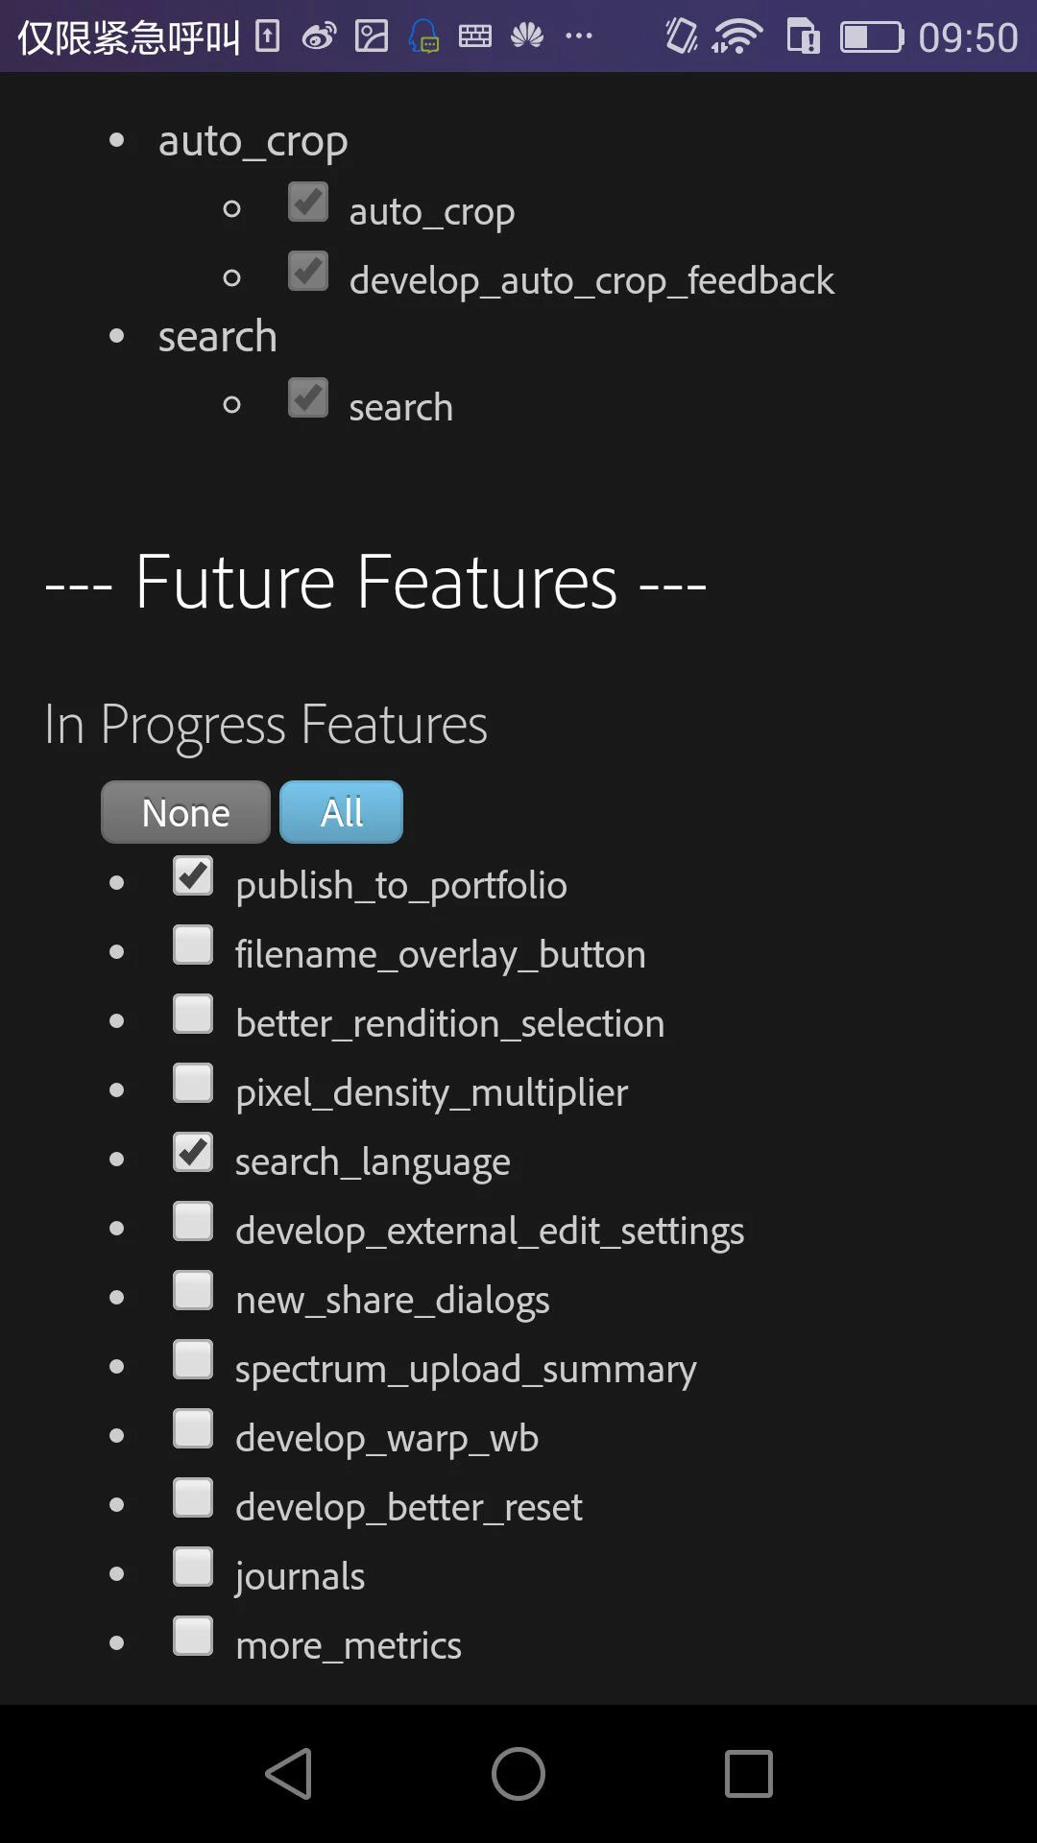The height and width of the screenshot is (1843, 1037).
Task: Toggle the develop_auto_crop_feedback checkbox
Action: point(308,272)
